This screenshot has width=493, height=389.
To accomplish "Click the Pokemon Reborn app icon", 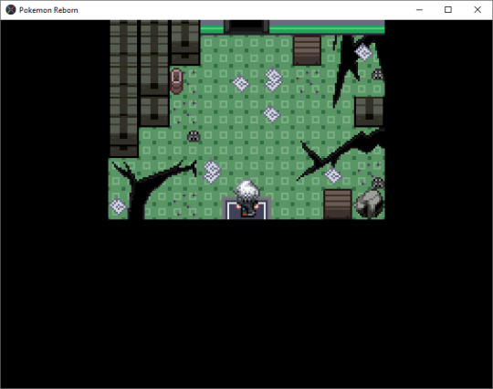I will [11, 10].
